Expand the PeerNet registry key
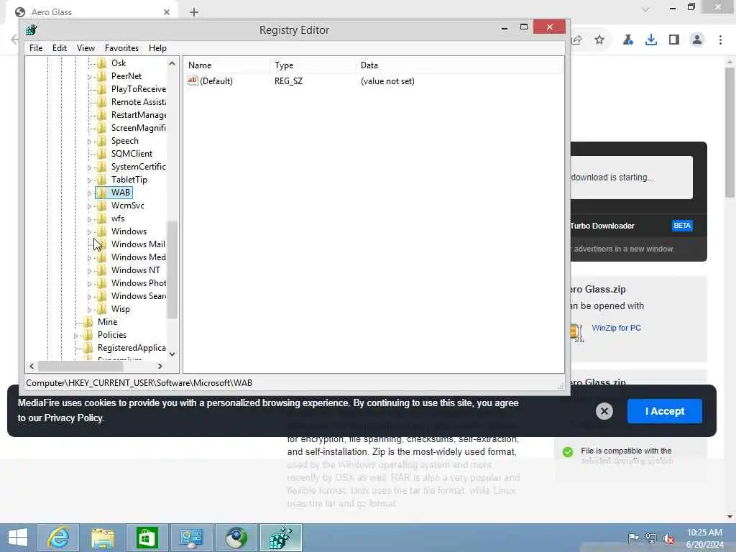Viewport: 736px width, 552px height. click(89, 76)
